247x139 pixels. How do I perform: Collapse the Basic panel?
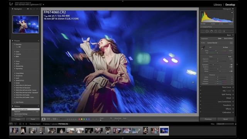[233, 35]
